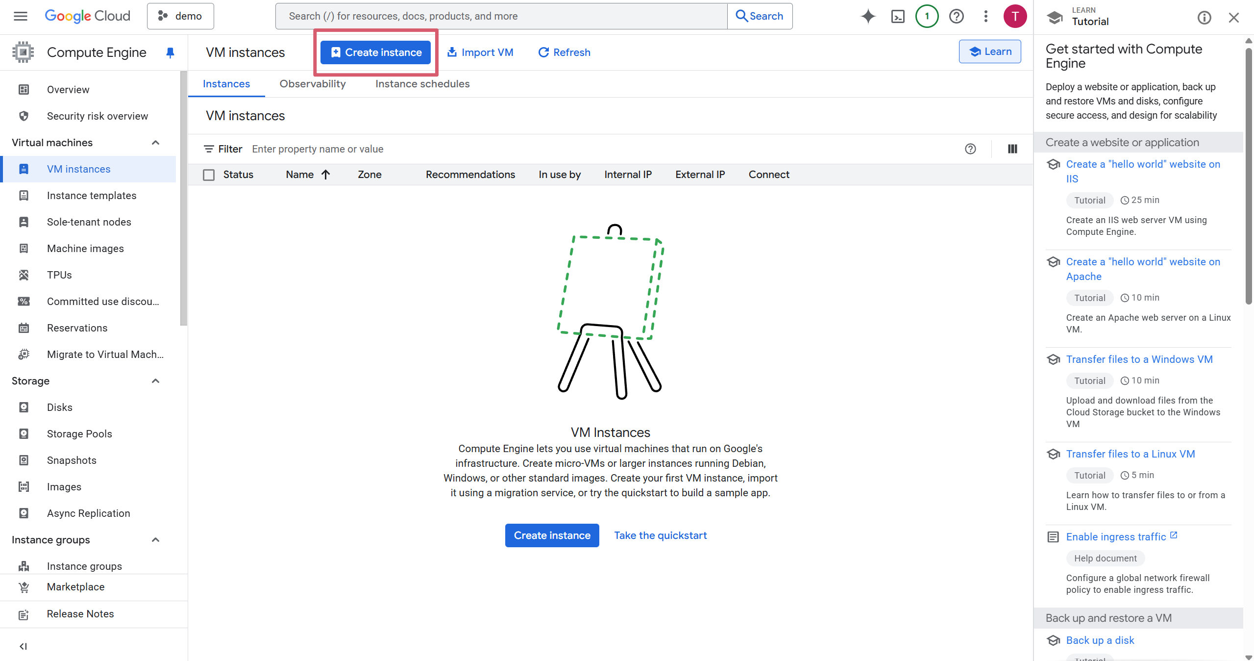
Task: Tick the select-all instances checkbox
Action: point(209,175)
